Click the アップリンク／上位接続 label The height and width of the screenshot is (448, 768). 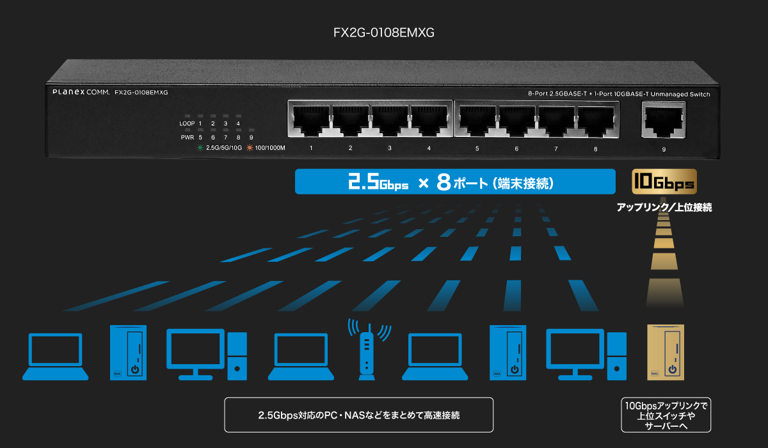[664, 207]
